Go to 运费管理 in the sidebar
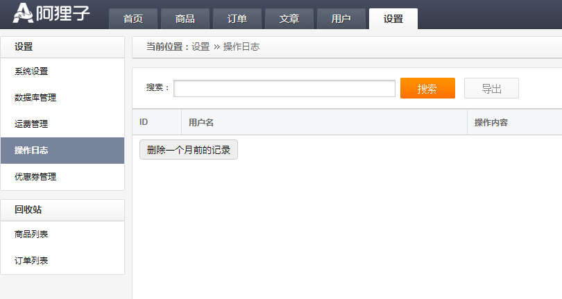 click(x=31, y=124)
